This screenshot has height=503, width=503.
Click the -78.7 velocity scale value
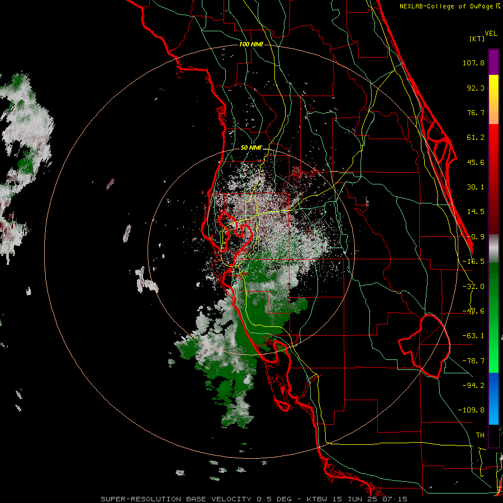click(x=473, y=361)
